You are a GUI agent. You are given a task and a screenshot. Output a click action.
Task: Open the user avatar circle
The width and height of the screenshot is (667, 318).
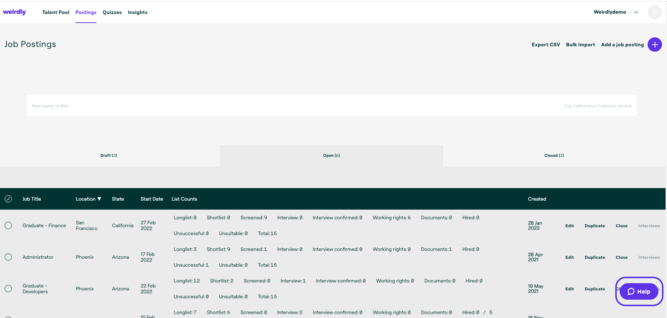click(x=654, y=12)
